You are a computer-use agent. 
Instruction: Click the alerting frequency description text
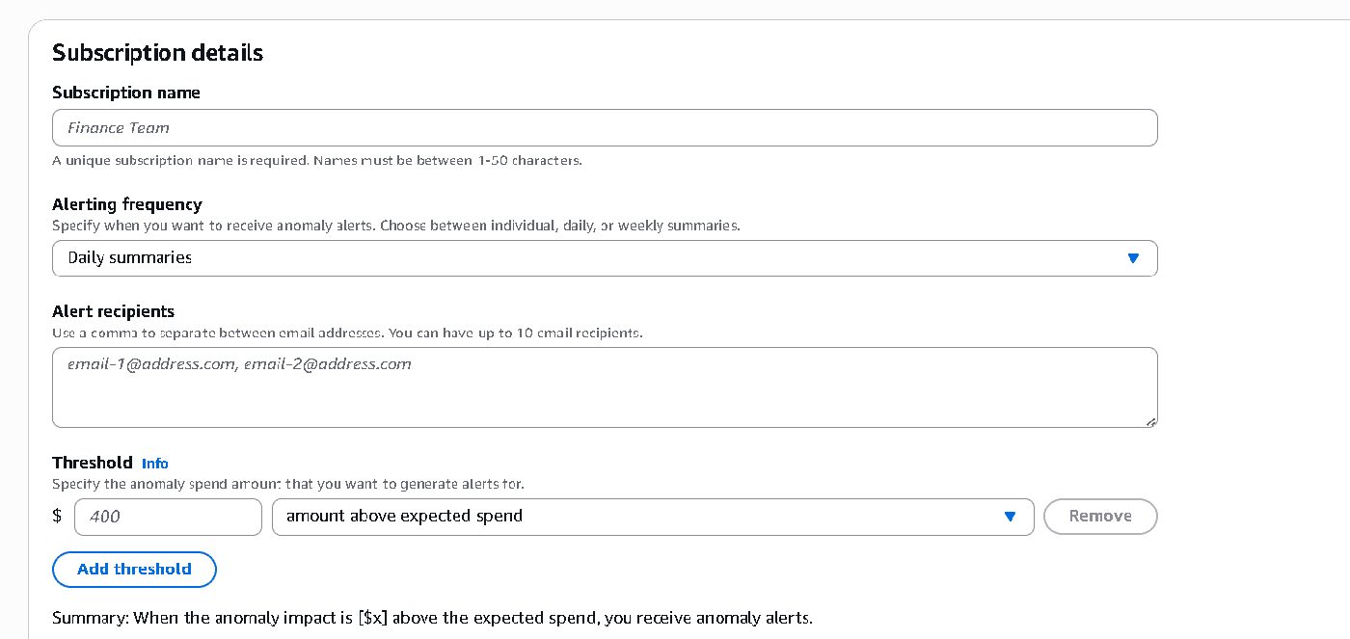coord(396,226)
